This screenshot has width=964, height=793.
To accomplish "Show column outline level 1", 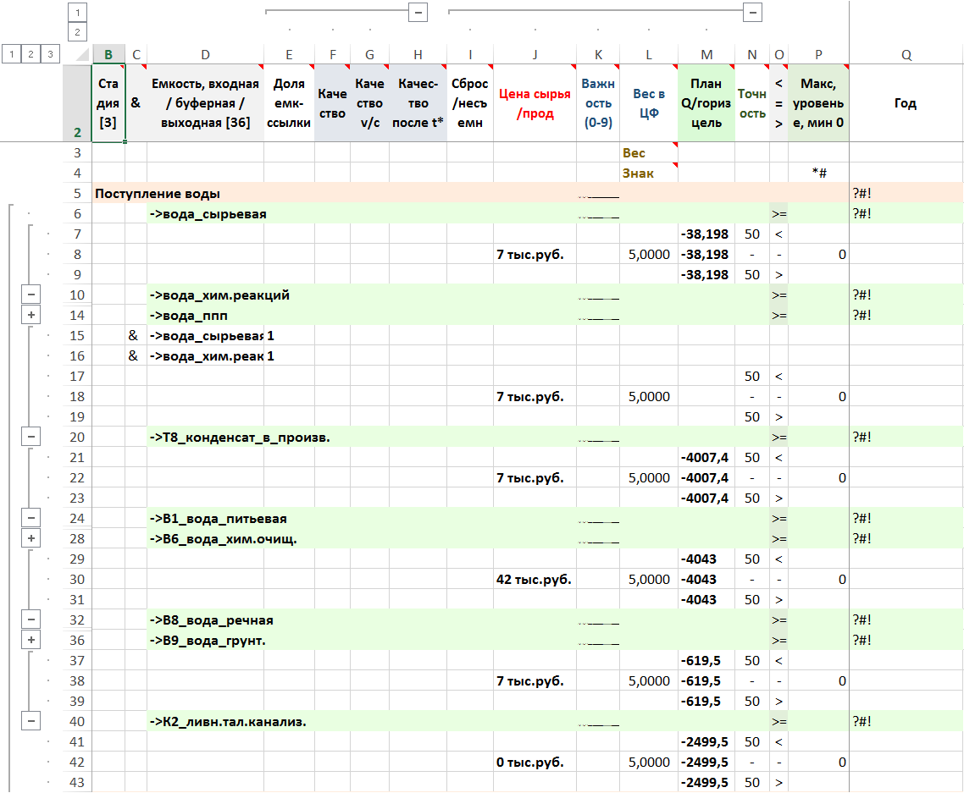I will pos(77,12).
